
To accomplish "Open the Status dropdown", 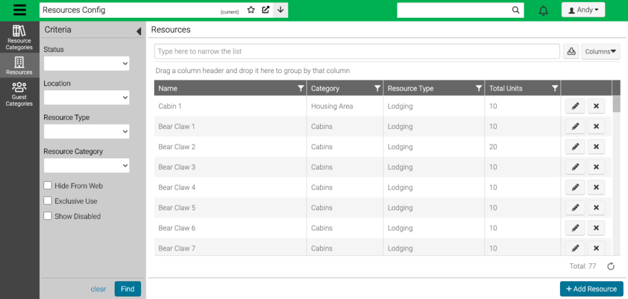I will [x=86, y=63].
